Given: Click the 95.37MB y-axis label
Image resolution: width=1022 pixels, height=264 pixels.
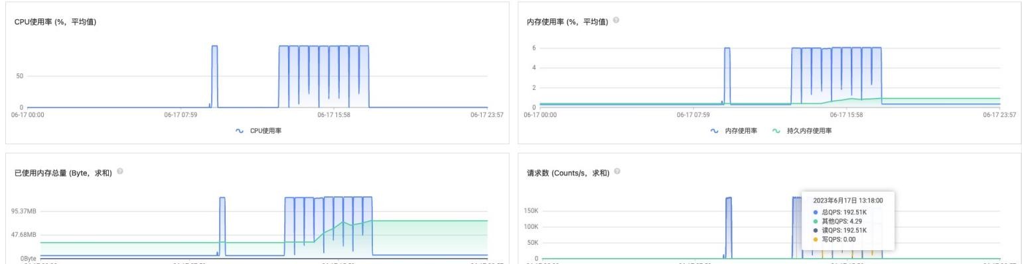Looking at the screenshot, I should (23, 211).
